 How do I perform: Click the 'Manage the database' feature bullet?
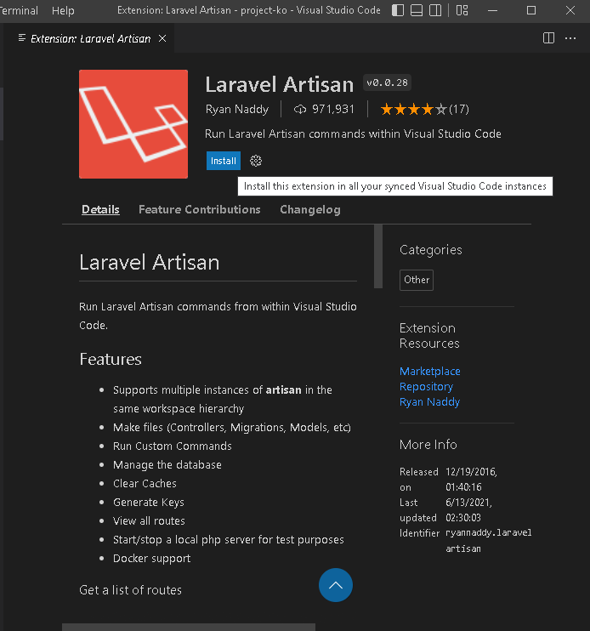167,465
